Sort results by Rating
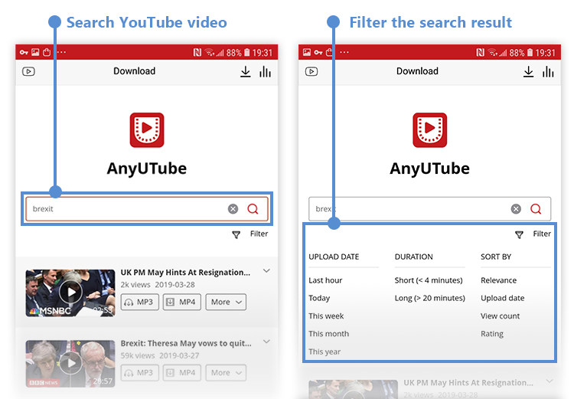The image size is (574, 399). (492, 334)
